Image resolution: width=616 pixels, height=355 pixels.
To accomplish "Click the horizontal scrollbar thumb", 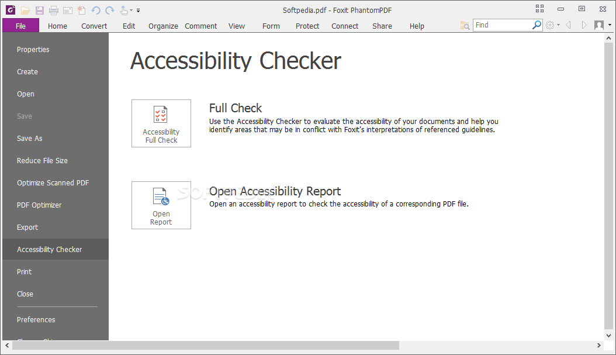I will (x=206, y=345).
